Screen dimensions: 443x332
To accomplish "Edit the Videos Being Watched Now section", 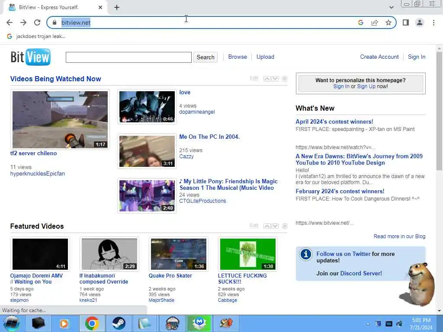I will coord(254,78).
